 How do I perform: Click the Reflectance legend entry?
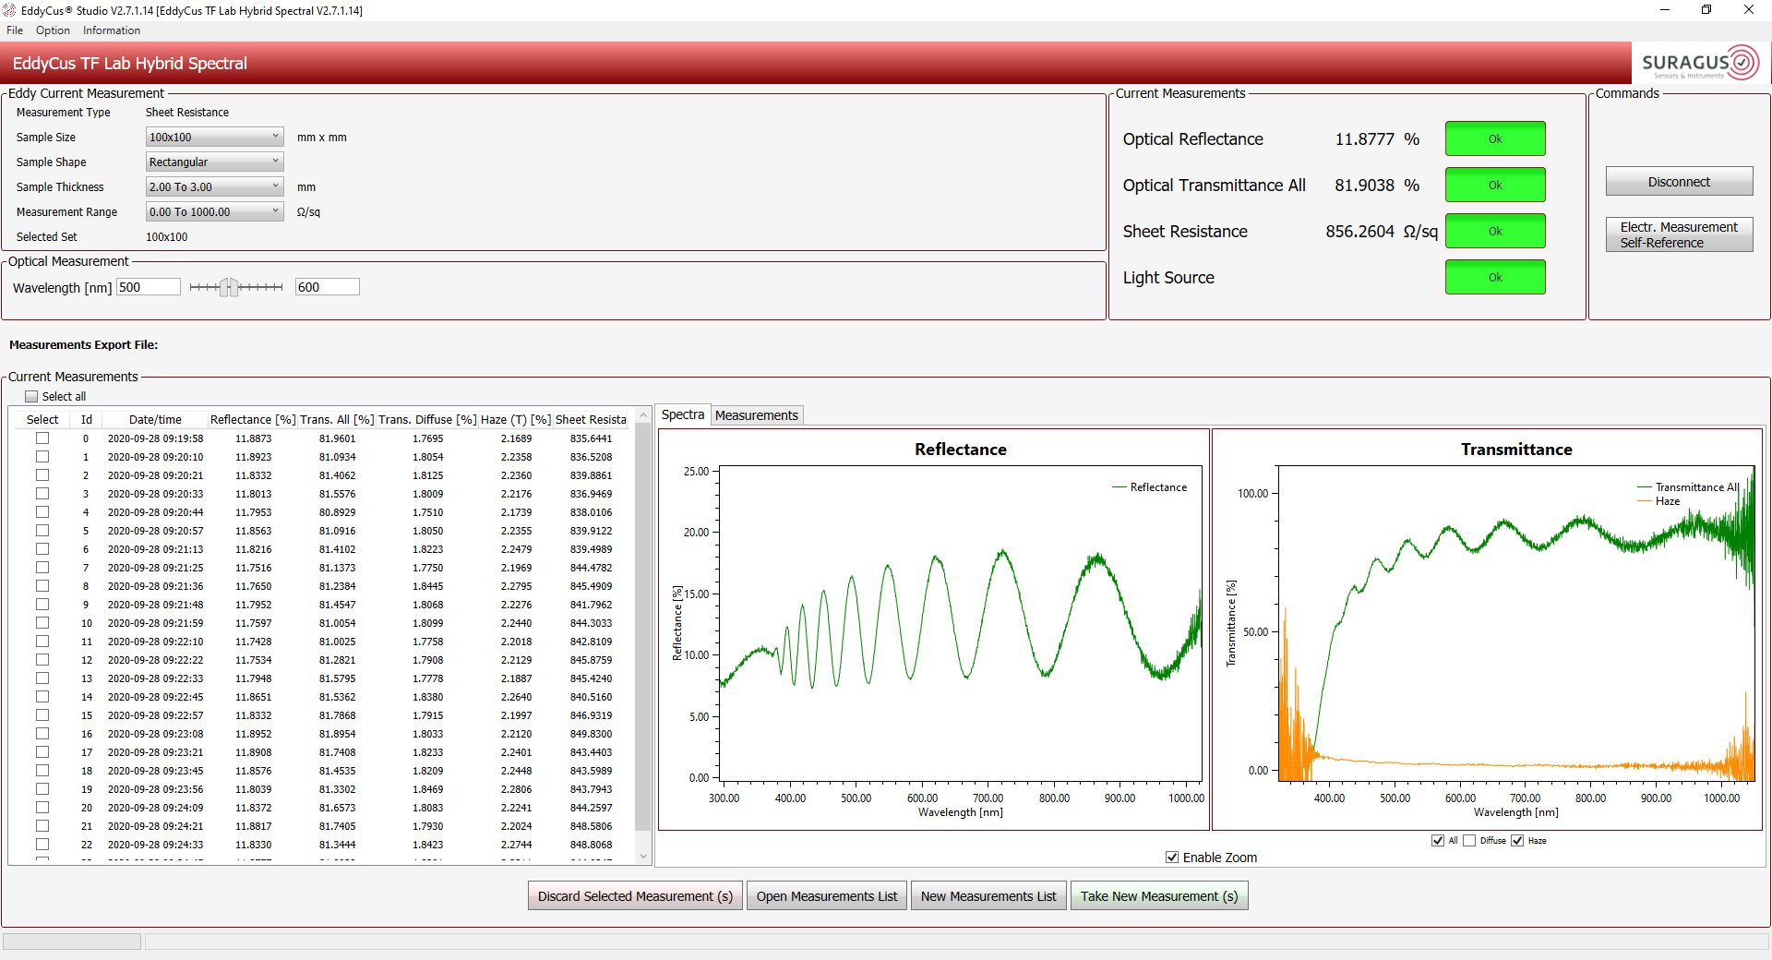click(x=1150, y=487)
